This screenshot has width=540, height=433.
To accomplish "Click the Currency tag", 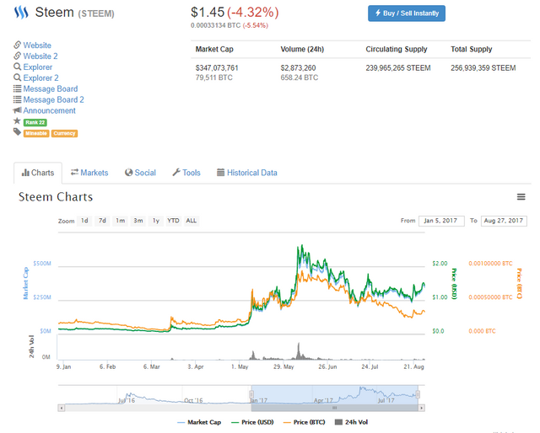I will [x=64, y=133].
